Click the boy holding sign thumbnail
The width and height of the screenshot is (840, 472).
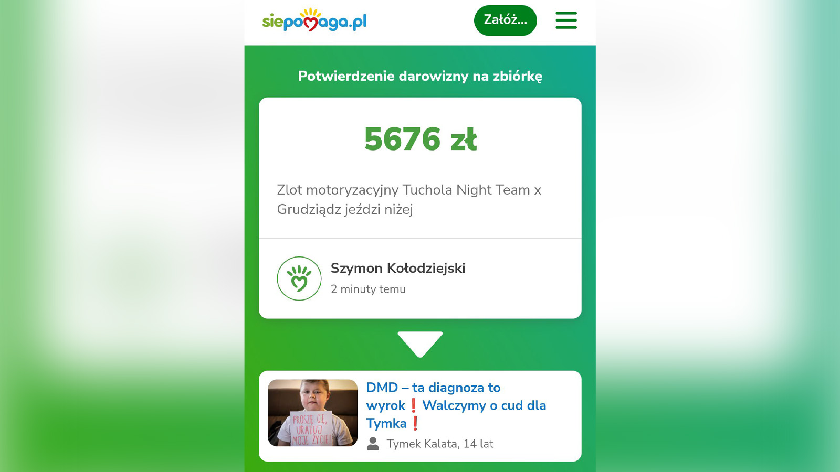(312, 413)
